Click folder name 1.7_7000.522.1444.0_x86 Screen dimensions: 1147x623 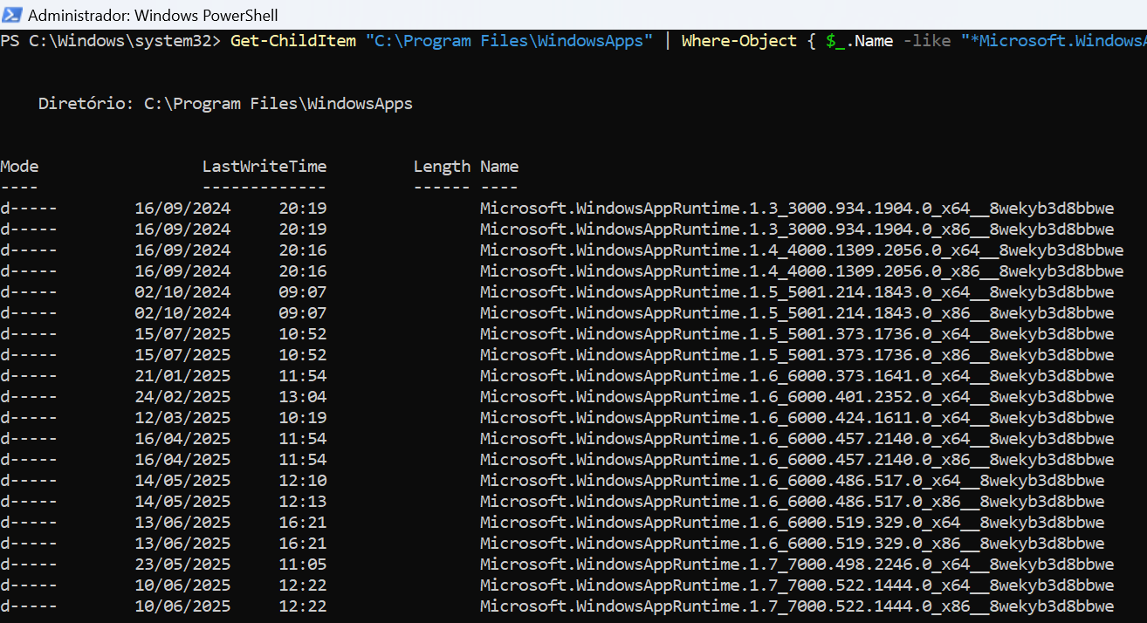coord(797,606)
